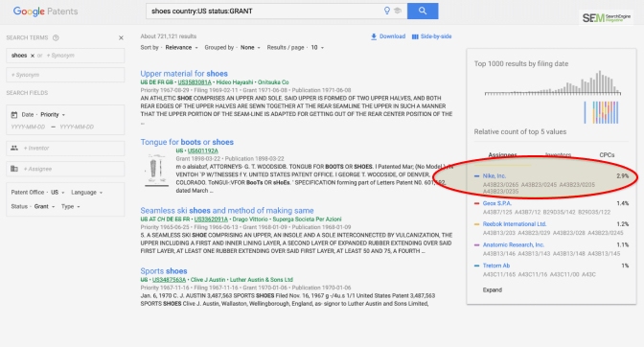The image size is (644, 347).
Task: Click inventor name Drago Vittorio
Action: [x=250, y=220]
